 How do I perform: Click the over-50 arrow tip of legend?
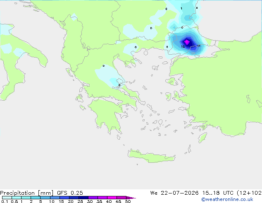[x=131, y=198]
